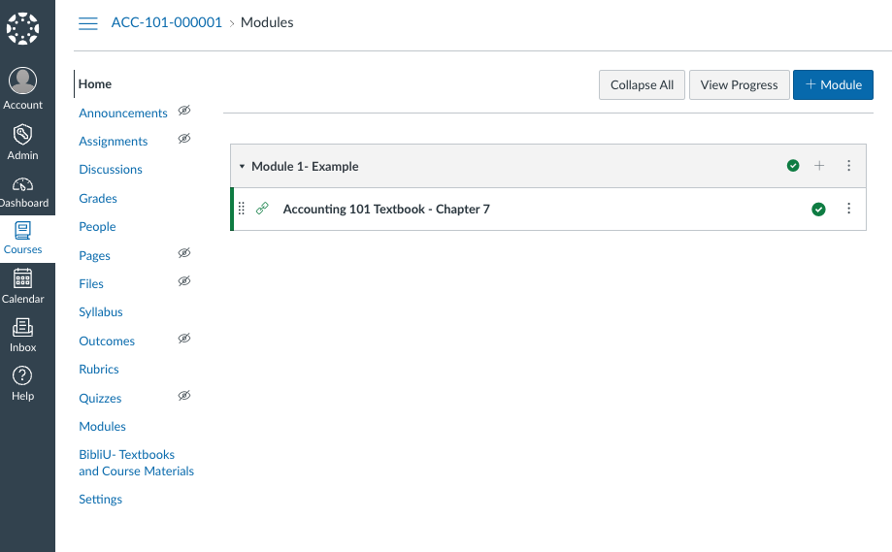The height and width of the screenshot is (552, 892).
Task: Collapse Module 1- Example using the triangle
Action: [x=242, y=167]
